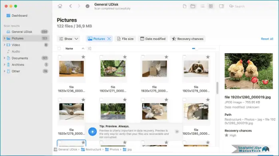Remove the Pictures filter with X
The height and width of the screenshot is (156, 279).
coord(109,39)
